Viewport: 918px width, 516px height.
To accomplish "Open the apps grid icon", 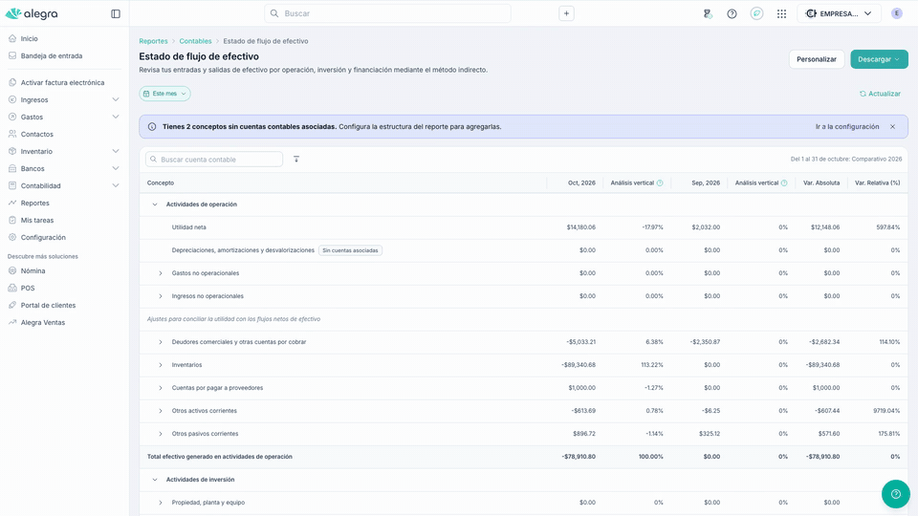I will coord(781,13).
